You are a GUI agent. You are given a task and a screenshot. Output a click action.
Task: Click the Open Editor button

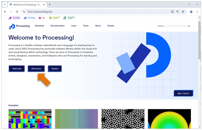tap(183, 93)
